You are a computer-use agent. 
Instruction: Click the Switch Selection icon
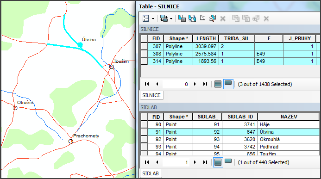coord(192,19)
